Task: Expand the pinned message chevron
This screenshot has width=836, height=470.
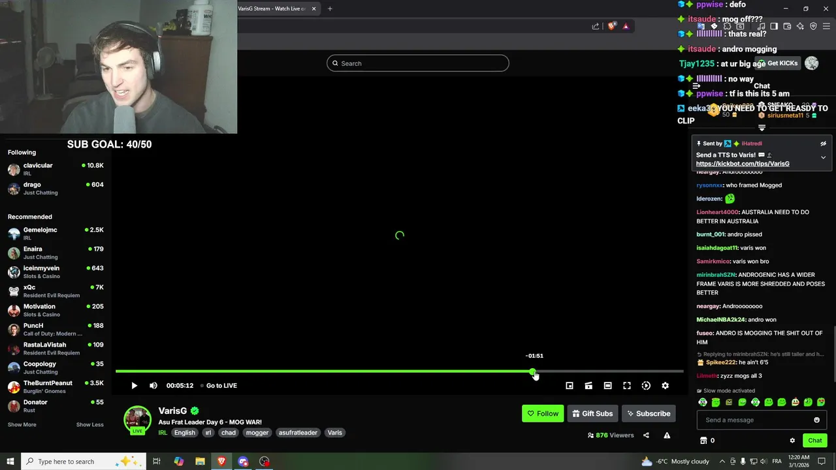Action: pos(823,157)
